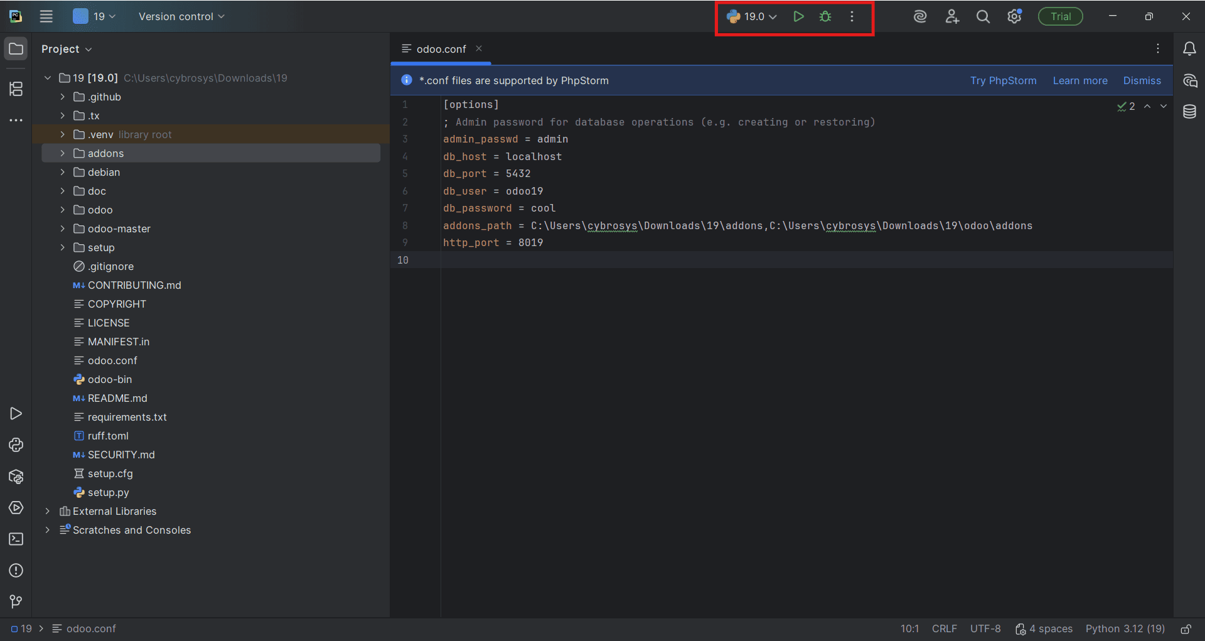The height and width of the screenshot is (641, 1205).
Task: Run the 19.0 configuration
Action: point(798,16)
